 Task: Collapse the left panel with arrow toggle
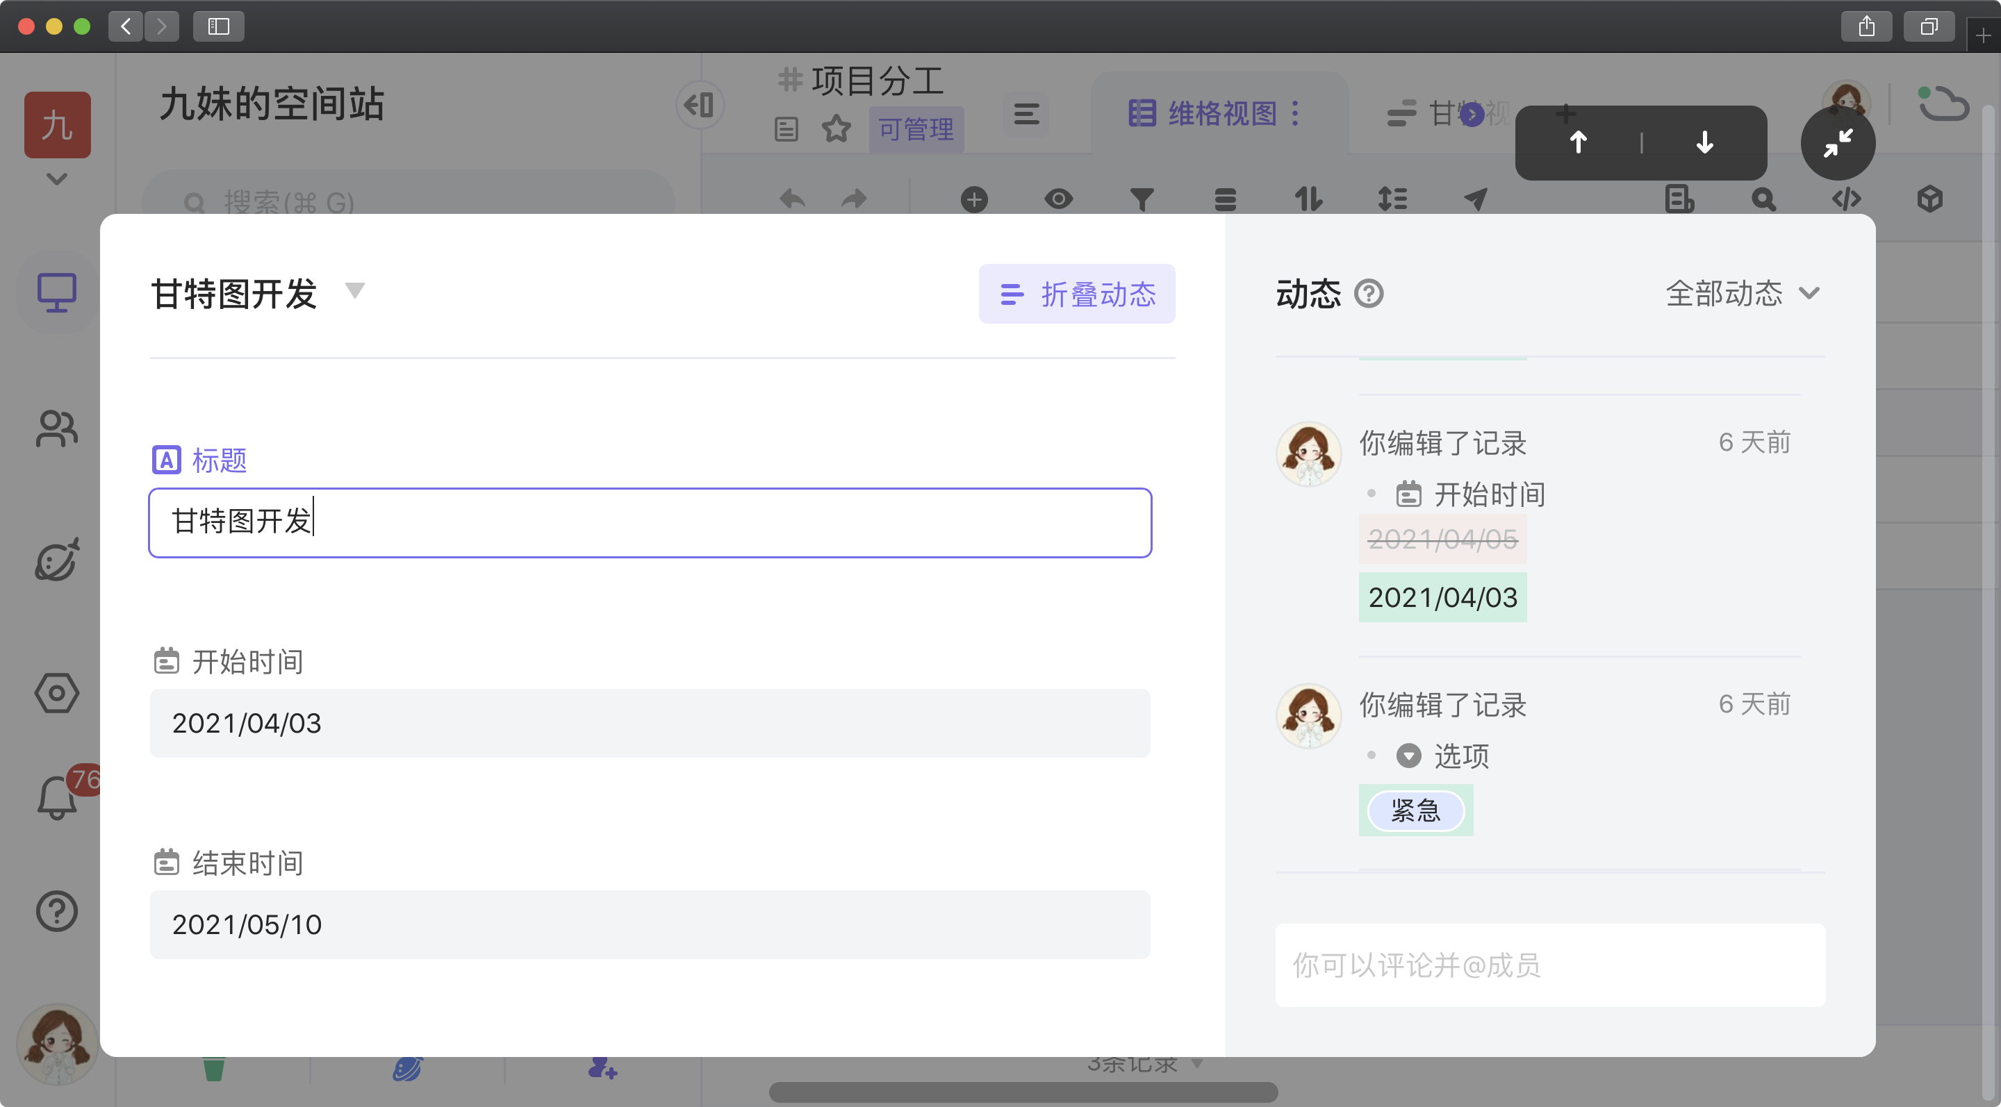coord(700,105)
